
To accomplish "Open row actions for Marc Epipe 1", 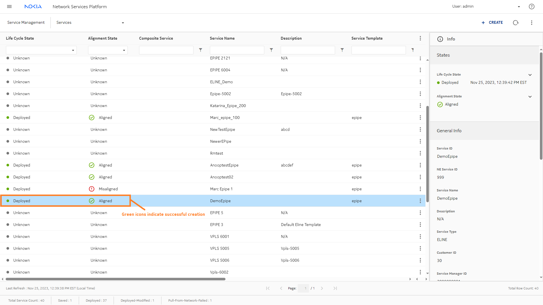I will pyautogui.click(x=420, y=189).
